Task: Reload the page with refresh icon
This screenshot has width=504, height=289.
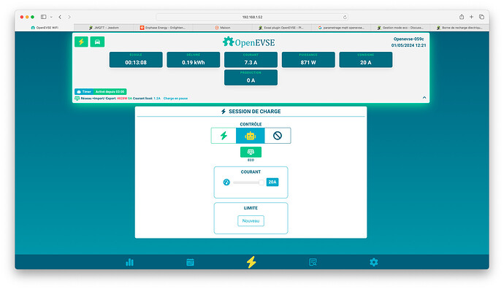Action: pos(345,17)
